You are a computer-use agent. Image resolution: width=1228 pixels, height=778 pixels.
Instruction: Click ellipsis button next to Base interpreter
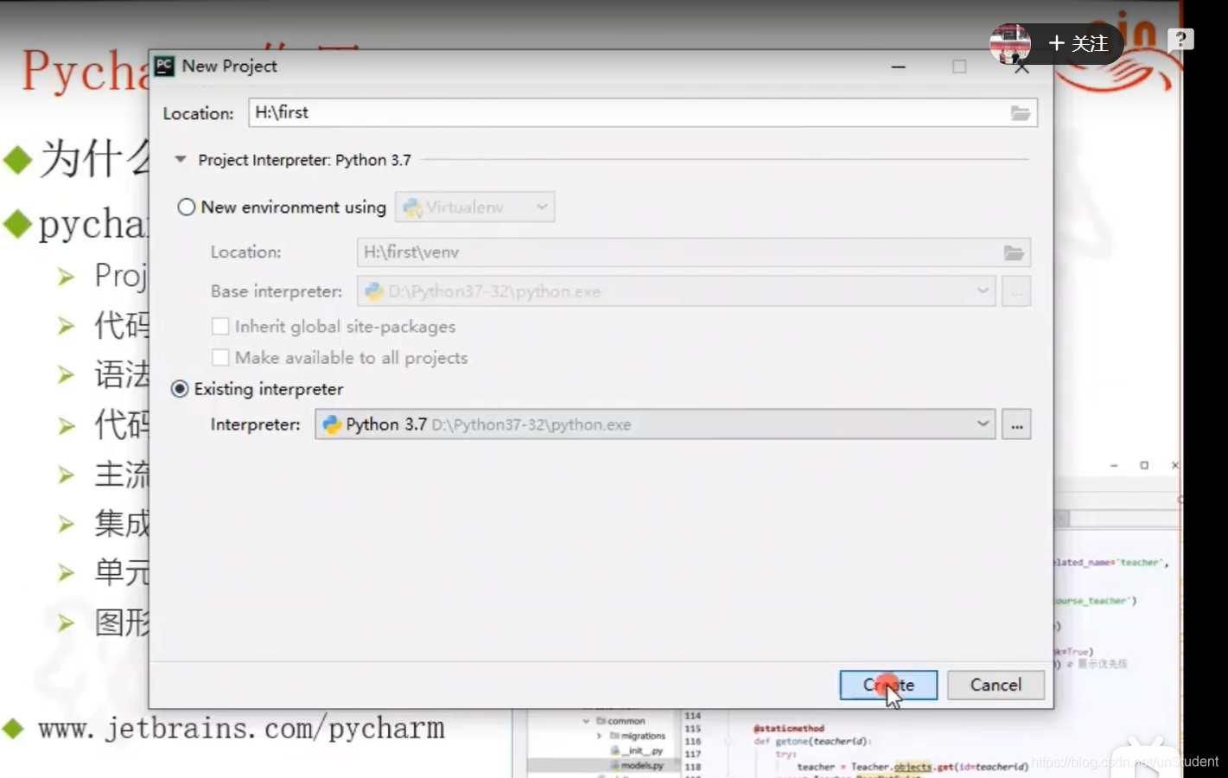pos(1016,291)
